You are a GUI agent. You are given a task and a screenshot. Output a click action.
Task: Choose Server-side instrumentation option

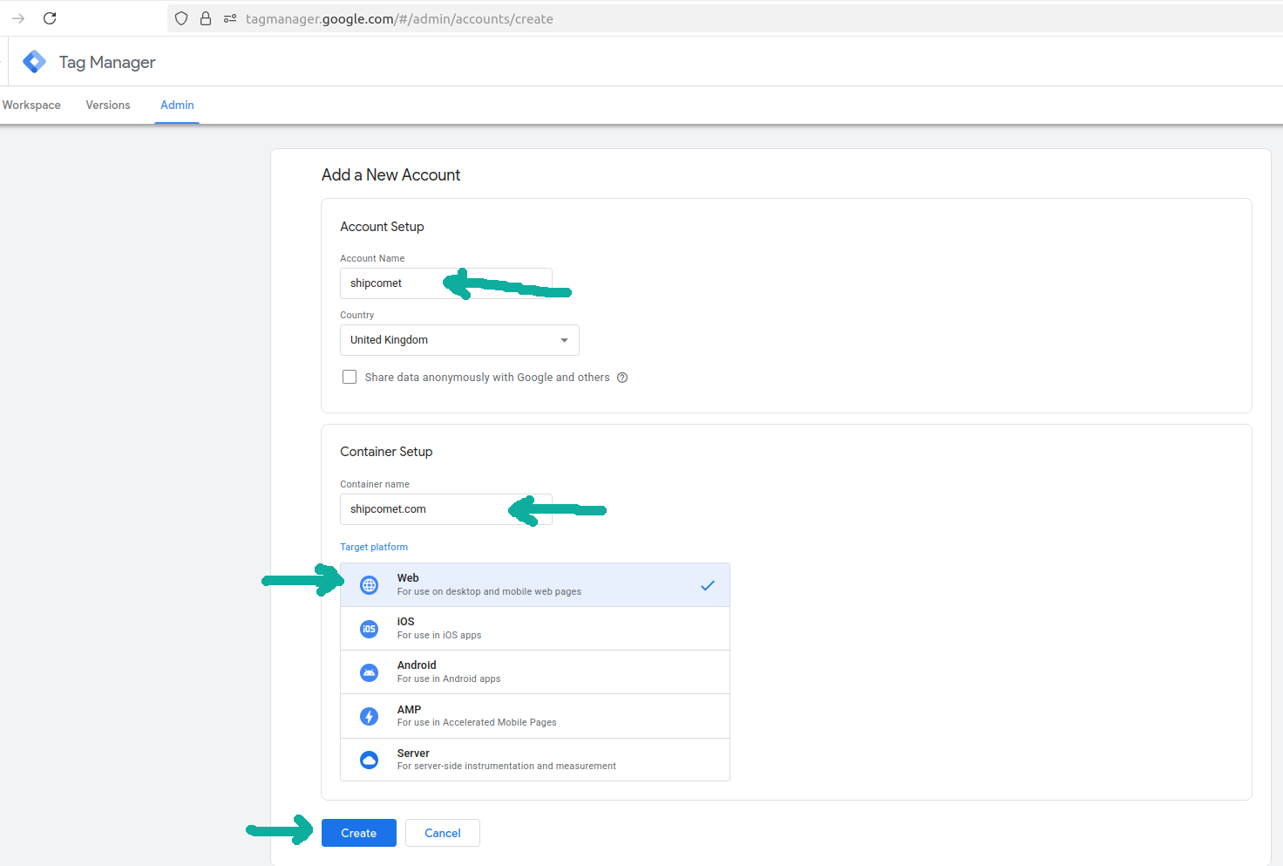click(535, 760)
